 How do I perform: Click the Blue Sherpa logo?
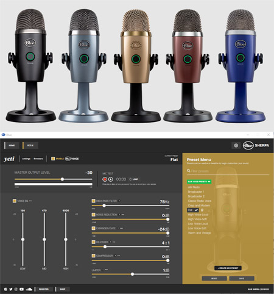[x=256, y=145]
